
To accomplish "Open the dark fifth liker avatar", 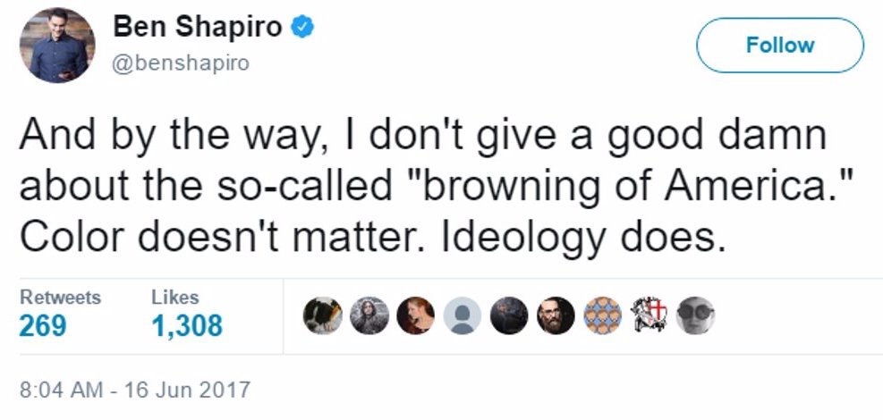I will tap(509, 315).
